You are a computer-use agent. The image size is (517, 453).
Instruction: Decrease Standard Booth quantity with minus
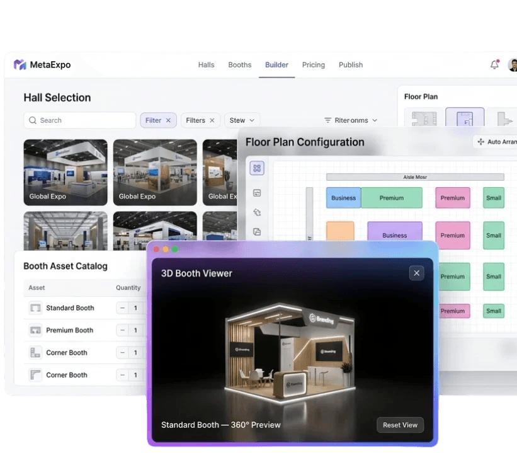[122, 308]
